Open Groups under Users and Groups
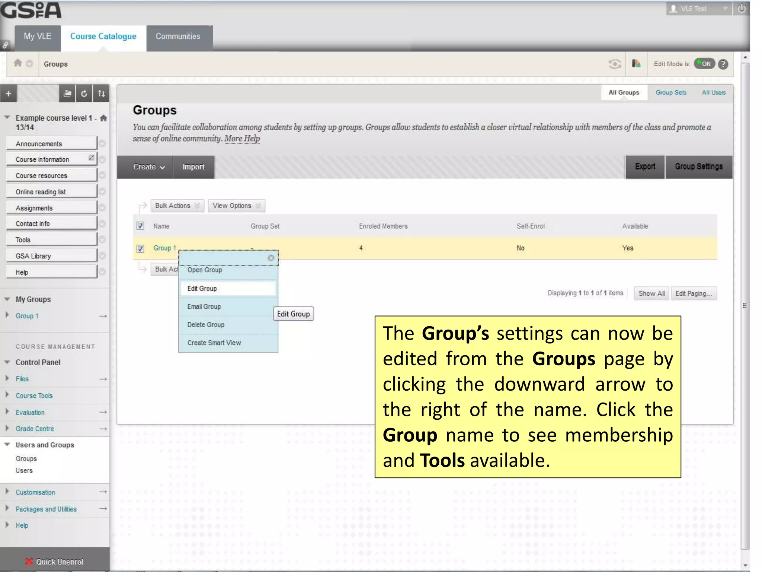Image resolution: width=762 pixels, height=572 pixels. [26, 459]
